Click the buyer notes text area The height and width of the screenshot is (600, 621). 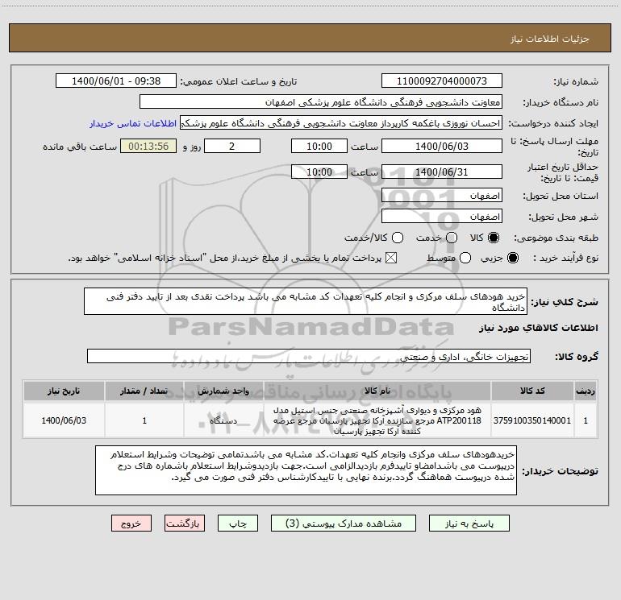pos(306,470)
